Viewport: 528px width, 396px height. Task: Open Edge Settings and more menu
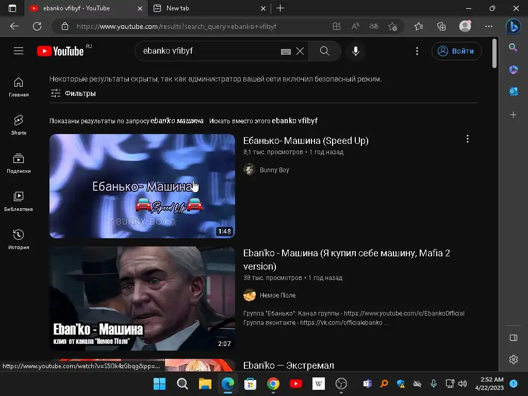pos(489,26)
